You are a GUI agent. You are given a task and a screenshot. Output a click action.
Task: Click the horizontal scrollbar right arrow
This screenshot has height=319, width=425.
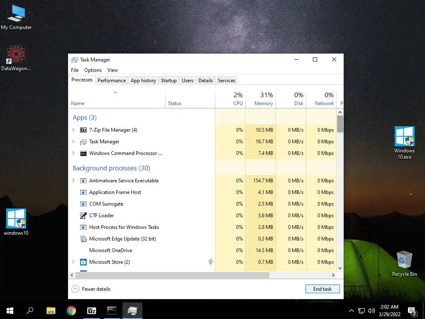[x=333, y=275]
